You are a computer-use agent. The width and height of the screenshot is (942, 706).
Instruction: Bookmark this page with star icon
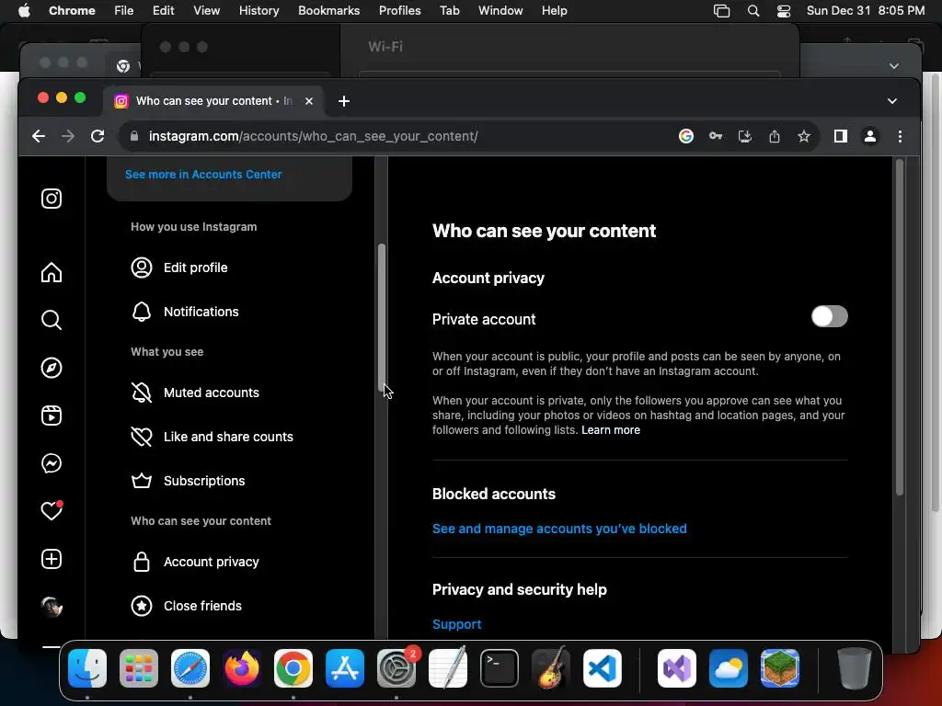804,136
